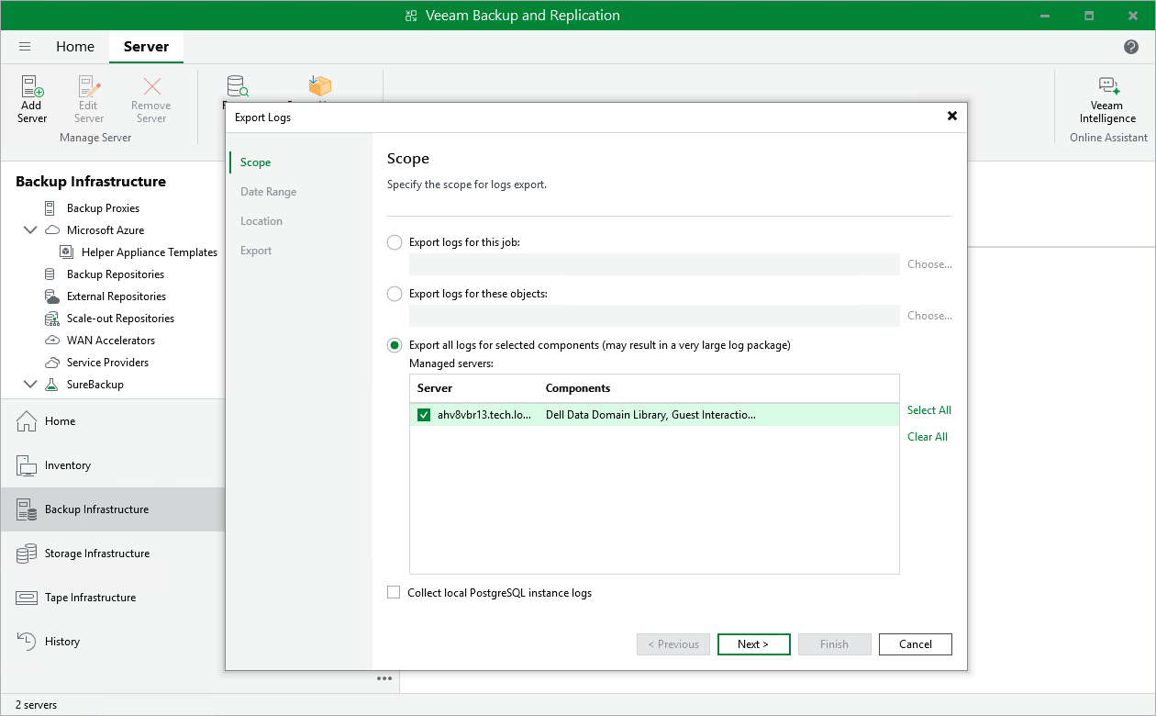
Task: Click the ellipsis expander below navigation pane
Action: tap(383, 679)
